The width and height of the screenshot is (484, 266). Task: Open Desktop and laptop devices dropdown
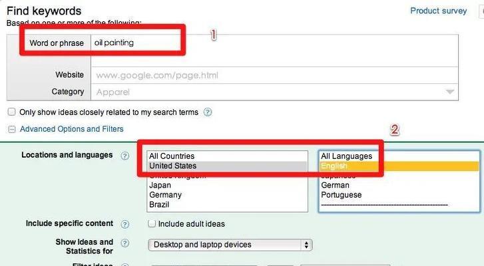(230, 245)
